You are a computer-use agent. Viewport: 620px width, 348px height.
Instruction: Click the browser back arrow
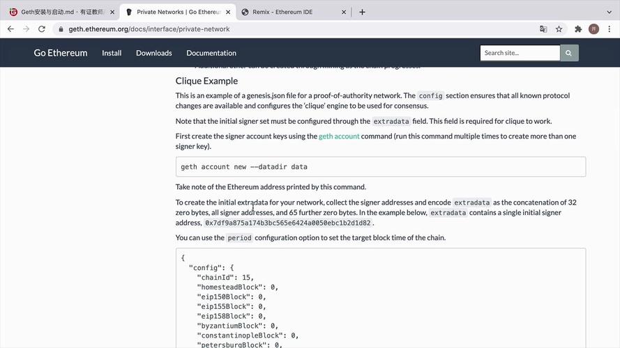(x=10, y=29)
